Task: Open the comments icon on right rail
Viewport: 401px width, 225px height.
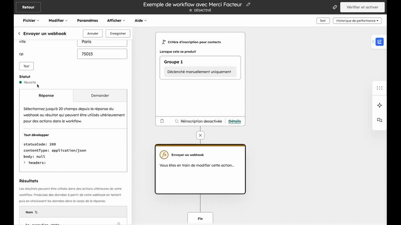Action: coord(380,120)
